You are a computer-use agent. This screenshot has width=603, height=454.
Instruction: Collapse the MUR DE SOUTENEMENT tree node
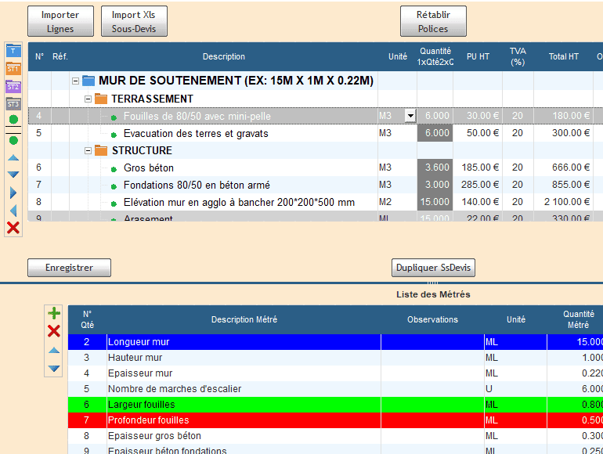coord(75,81)
